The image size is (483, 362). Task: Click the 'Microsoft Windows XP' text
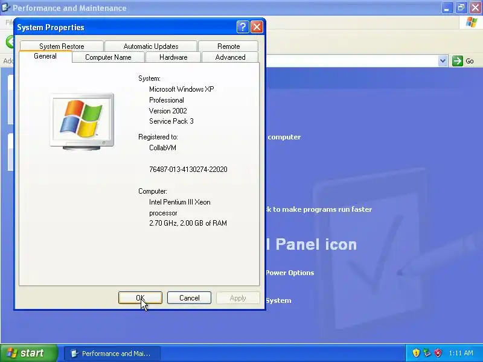(x=182, y=89)
